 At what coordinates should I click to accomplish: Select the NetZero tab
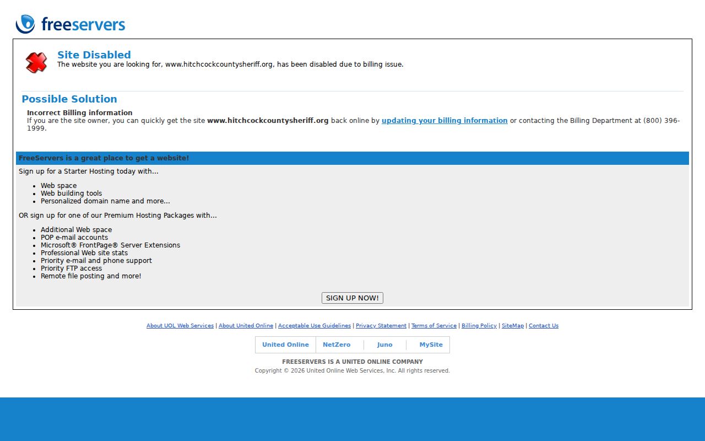tap(337, 345)
